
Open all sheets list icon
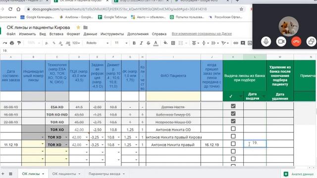[x=10, y=174]
